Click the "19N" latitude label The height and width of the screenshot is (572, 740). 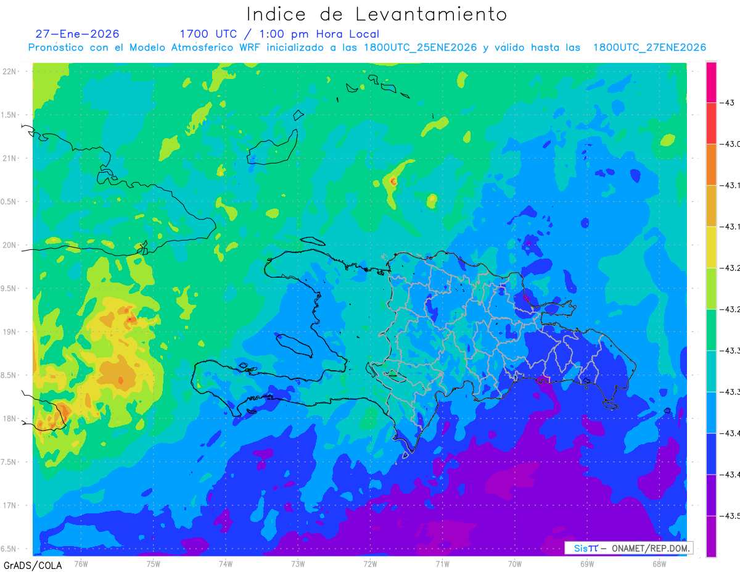pos(9,331)
